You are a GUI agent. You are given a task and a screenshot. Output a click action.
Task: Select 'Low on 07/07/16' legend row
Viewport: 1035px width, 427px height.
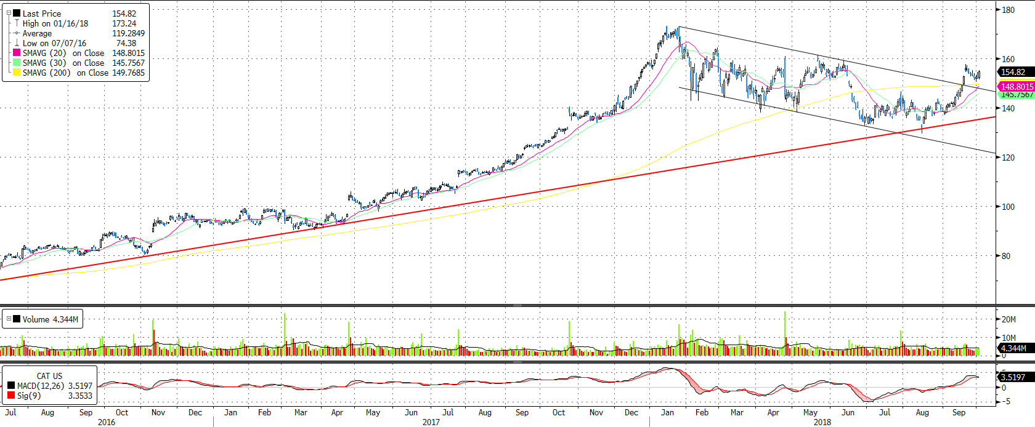click(x=54, y=43)
